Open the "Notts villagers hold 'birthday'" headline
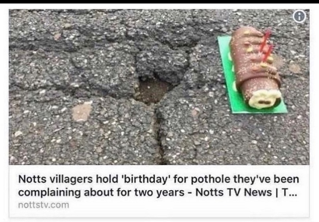 [x=159, y=186]
